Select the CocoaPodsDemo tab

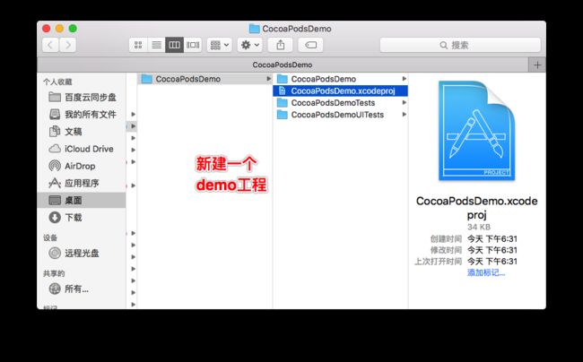click(x=283, y=65)
